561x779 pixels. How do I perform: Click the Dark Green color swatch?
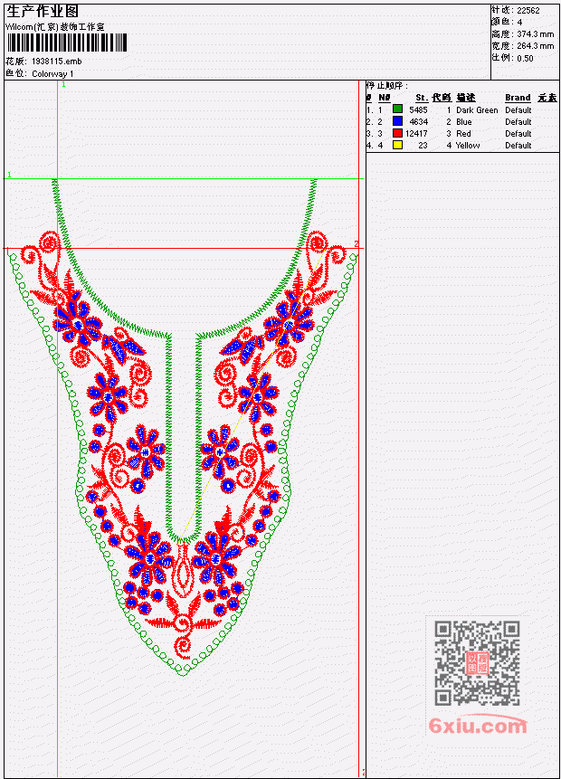397,109
